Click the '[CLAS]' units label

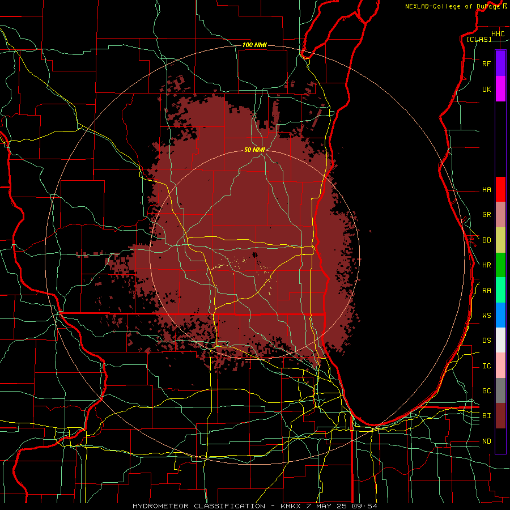click(479, 40)
